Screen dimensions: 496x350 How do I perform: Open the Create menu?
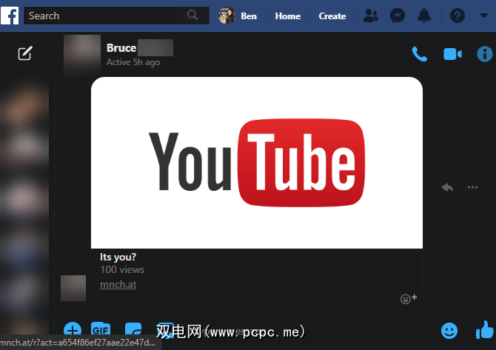coord(332,16)
